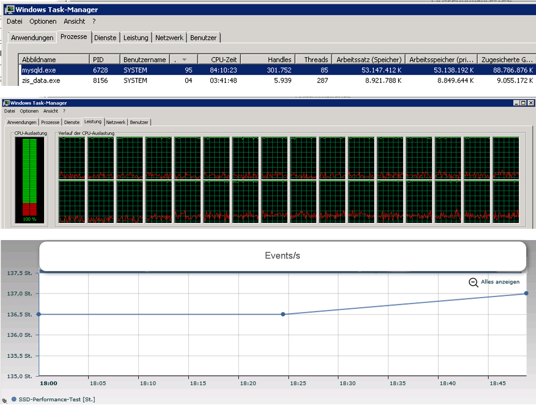Click the small icon left of the chart legend
The width and height of the screenshot is (536, 405).
[4, 400]
